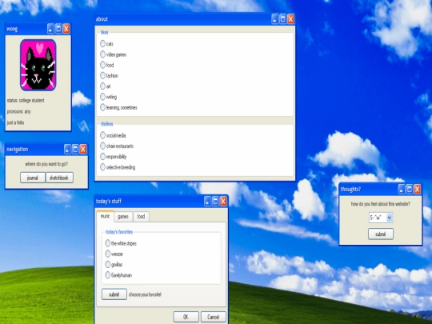Pick selective breeding radio button

click(x=102, y=167)
